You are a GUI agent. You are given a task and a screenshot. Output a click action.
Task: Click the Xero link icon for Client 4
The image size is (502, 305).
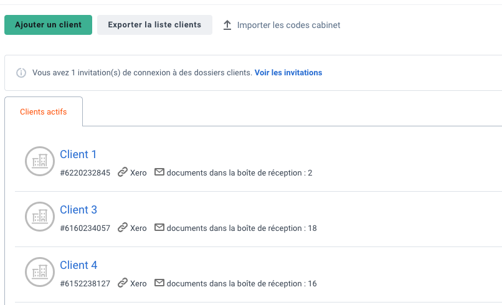pyautogui.click(x=123, y=283)
